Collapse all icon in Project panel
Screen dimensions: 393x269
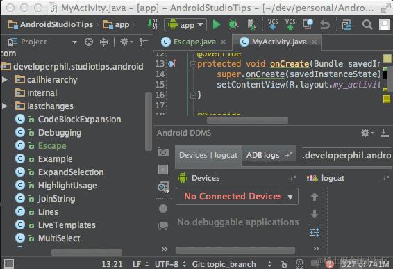point(103,42)
